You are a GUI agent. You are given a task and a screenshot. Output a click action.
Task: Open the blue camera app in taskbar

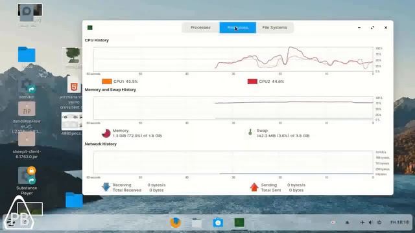click(x=218, y=223)
